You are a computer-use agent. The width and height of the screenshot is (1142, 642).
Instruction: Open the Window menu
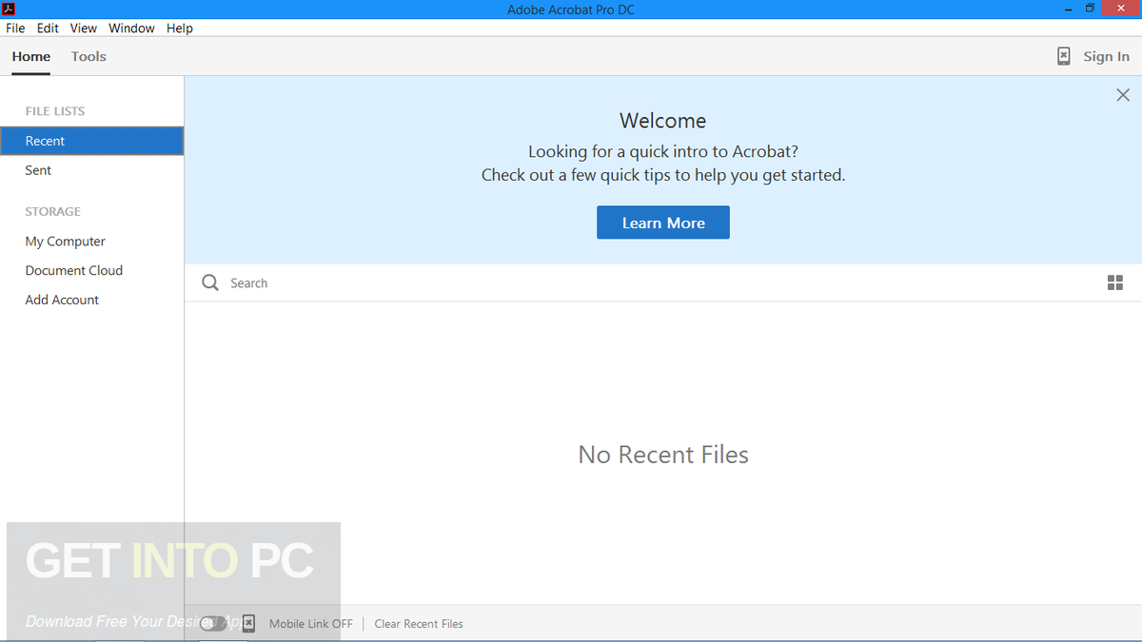[x=131, y=28]
